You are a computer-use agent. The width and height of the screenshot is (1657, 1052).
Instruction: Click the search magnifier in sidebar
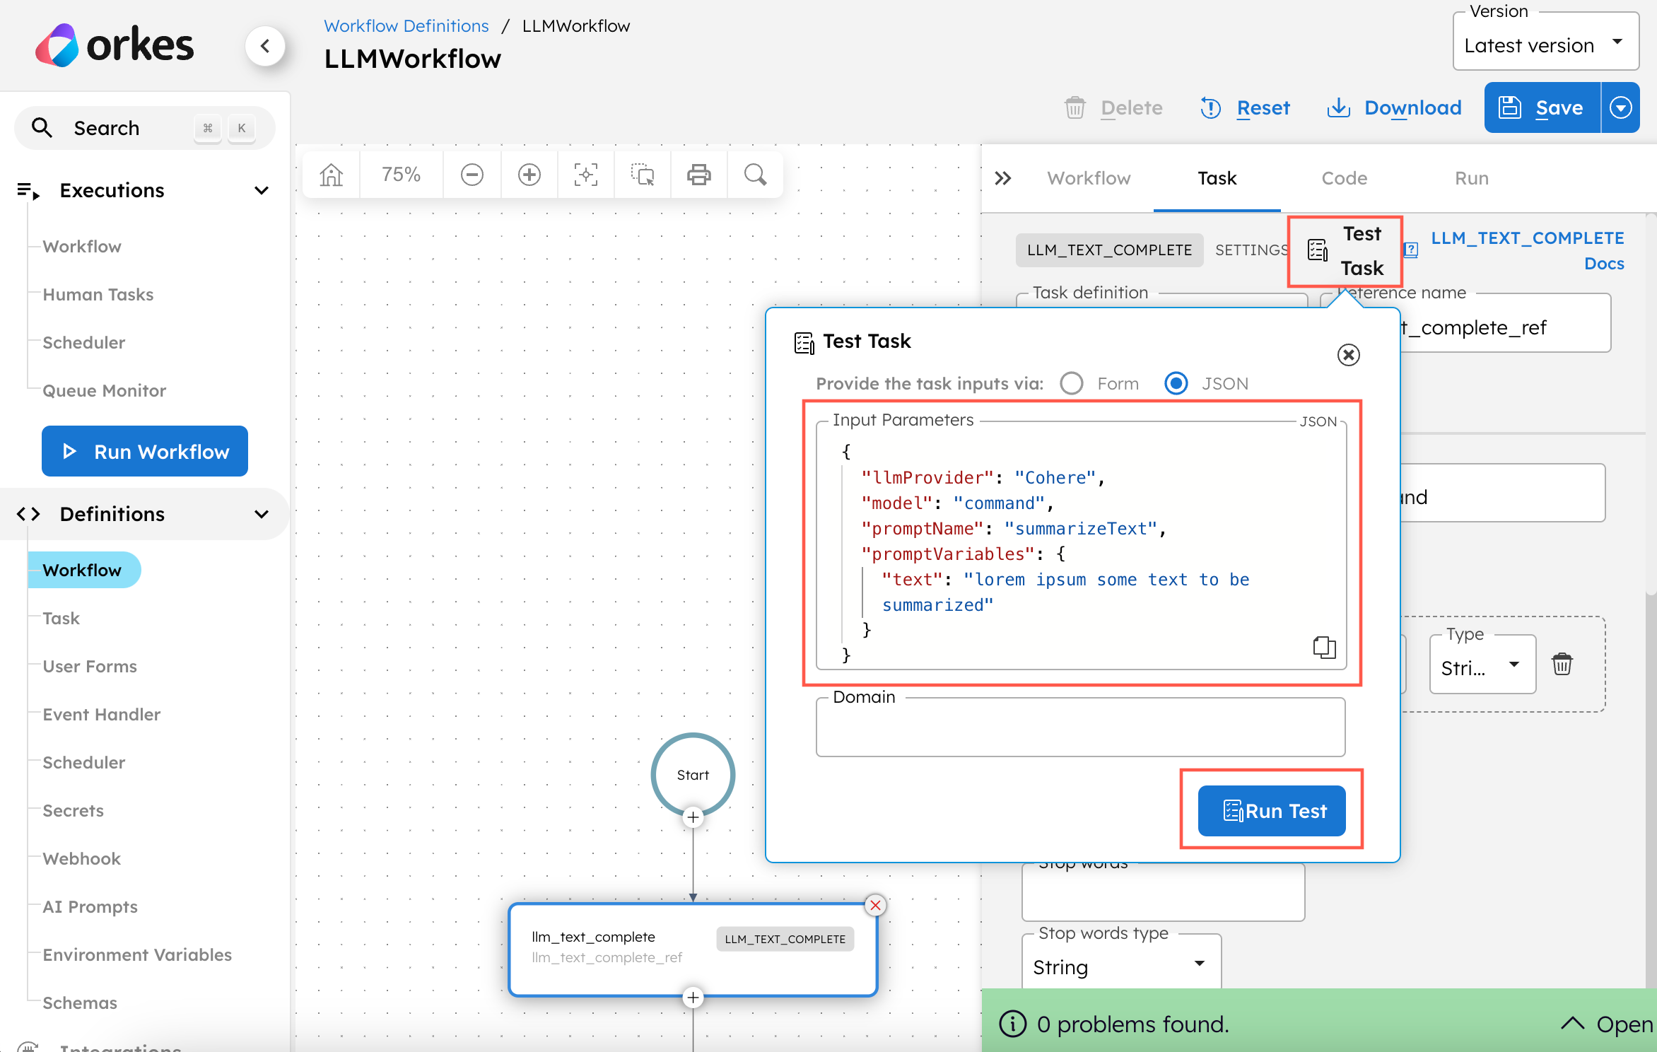(42, 128)
